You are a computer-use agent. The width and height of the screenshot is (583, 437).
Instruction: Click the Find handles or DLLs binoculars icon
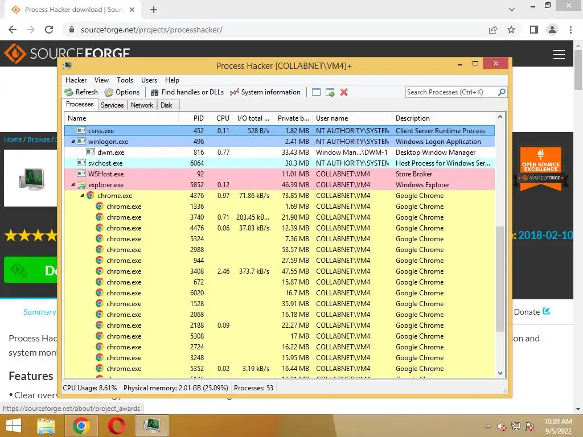[155, 92]
